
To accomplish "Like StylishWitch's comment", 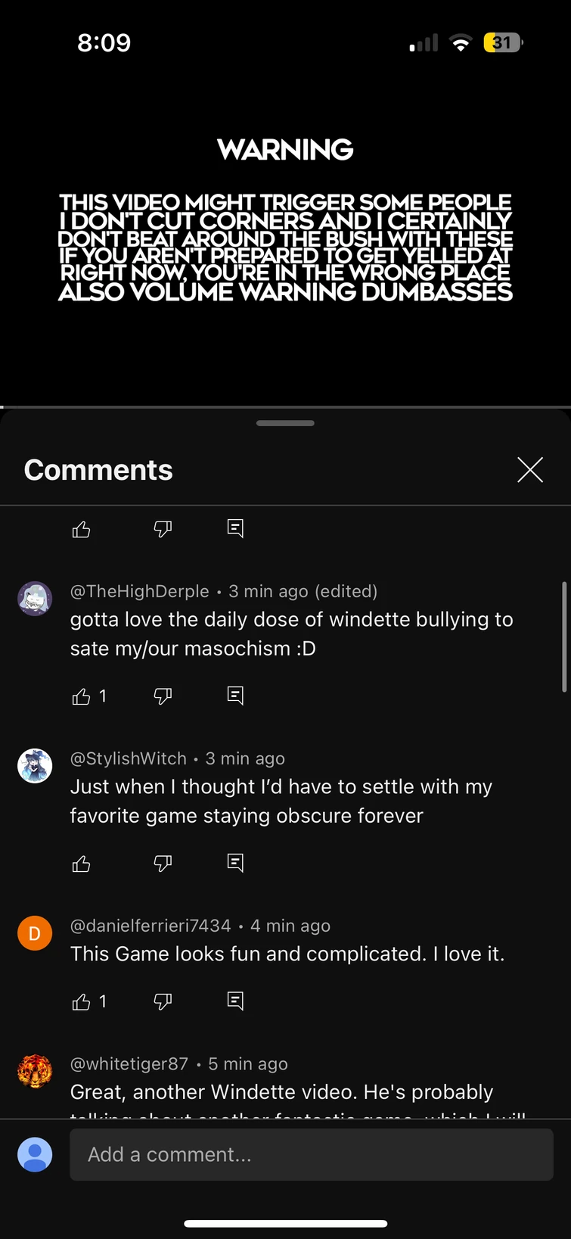I will [x=82, y=864].
